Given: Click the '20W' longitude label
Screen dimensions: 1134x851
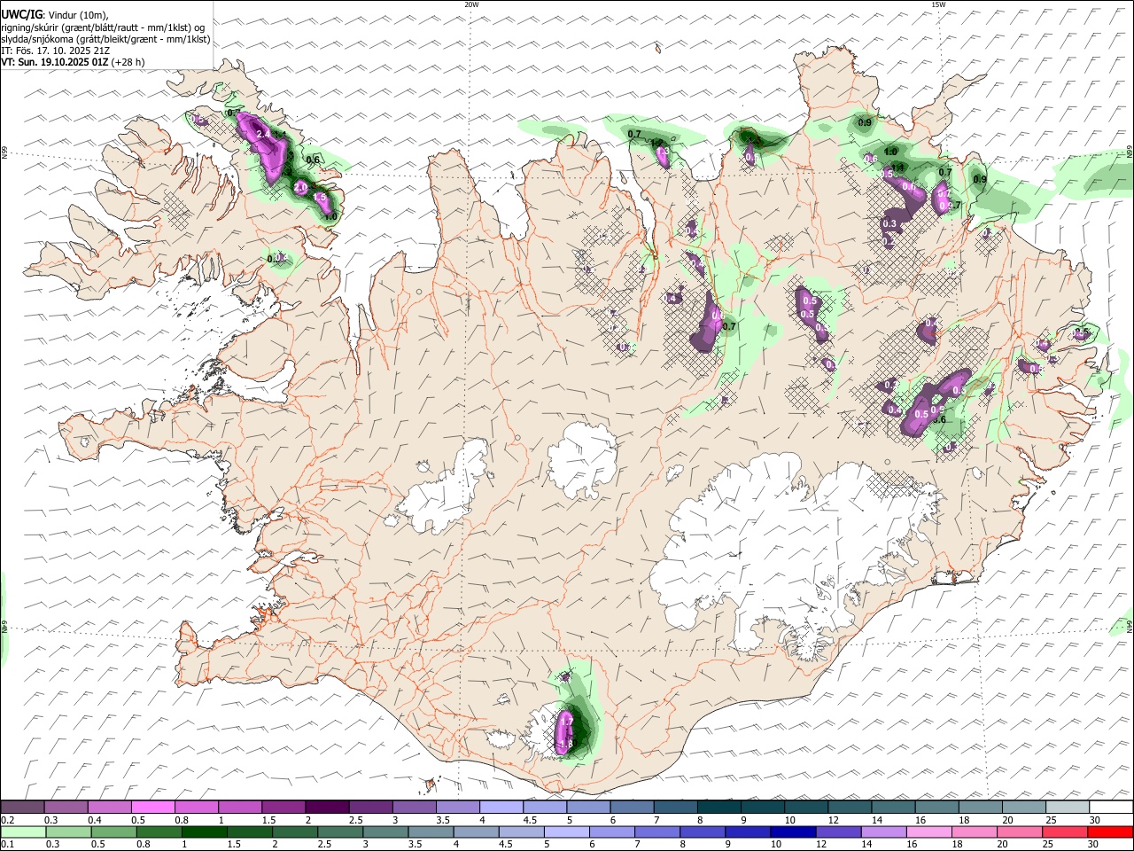Looking at the screenshot, I should 472,4.
